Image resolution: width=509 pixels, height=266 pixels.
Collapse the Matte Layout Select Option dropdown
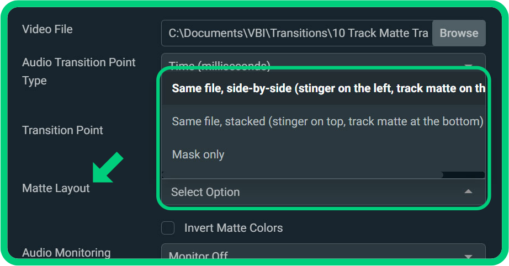[324, 191]
